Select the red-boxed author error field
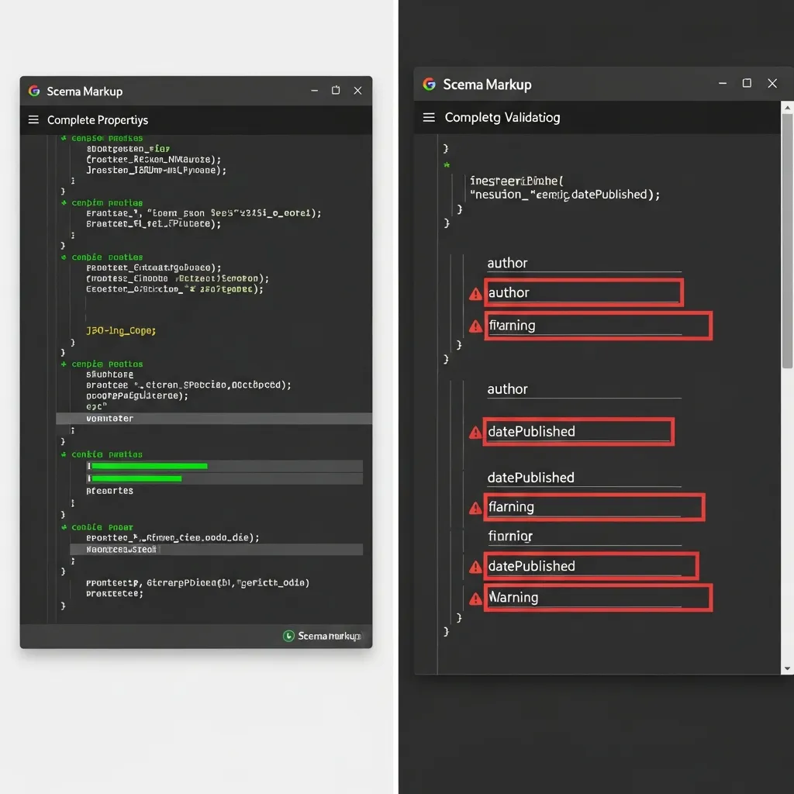The height and width of the screenshot is (794, 794). pyautogui.click(x=583, y=293)
